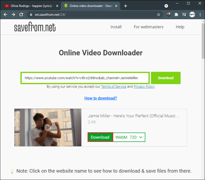Click the browser back arrow
Image resolution: width=205 pixels, height=180 pixels.
tap(5, 15)
